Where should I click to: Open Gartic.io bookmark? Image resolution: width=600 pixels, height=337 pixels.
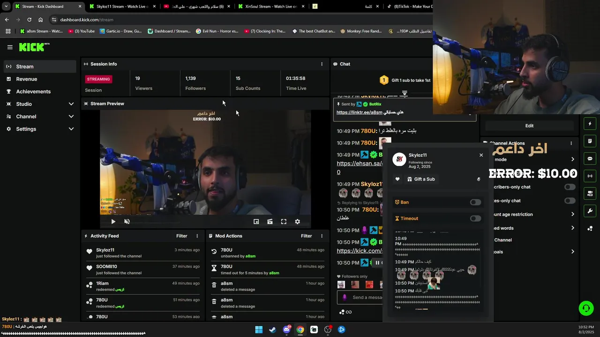[120, 31]
